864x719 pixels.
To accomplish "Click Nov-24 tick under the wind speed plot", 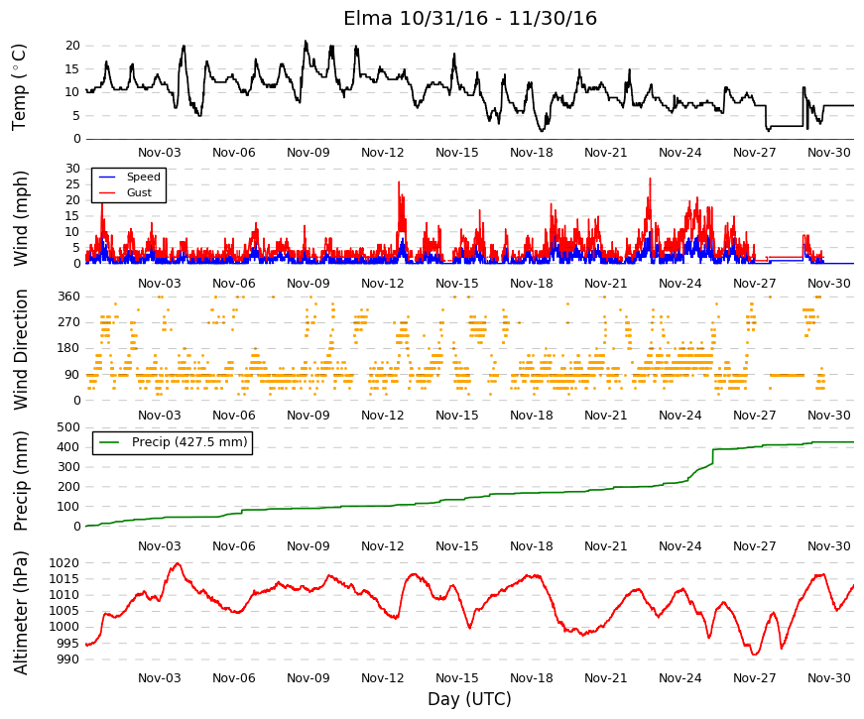I will pyautogui.click(x=679, y=284).
